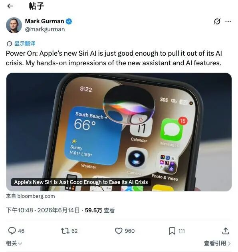238x252 pixels.
Task: Expand the 相关 sort dropdown
Action: [x=14, y=243]
